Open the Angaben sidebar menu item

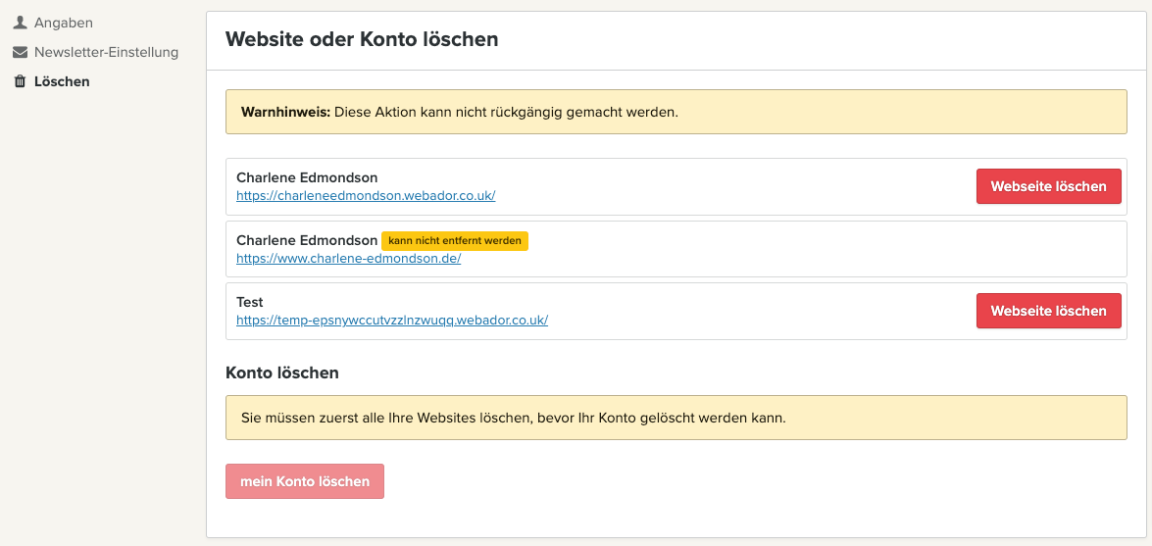tap(63, 23)
